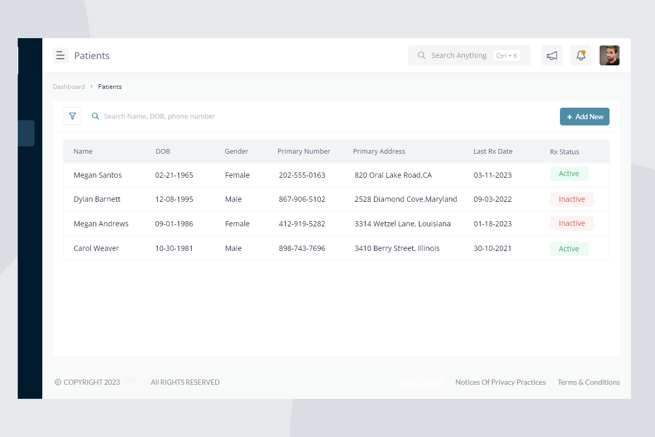Click the Add New button
Viewport: 655px width, 437px height.
(584, 117)
